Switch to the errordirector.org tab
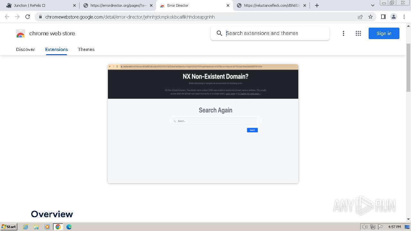Viewport: 411px width, 231px height. click(x=118, y=5)
